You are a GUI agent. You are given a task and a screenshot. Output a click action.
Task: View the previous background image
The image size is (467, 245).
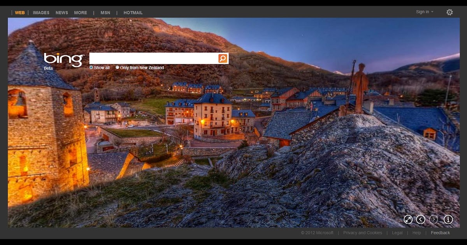pyautogui.click(x=420, y=219)
